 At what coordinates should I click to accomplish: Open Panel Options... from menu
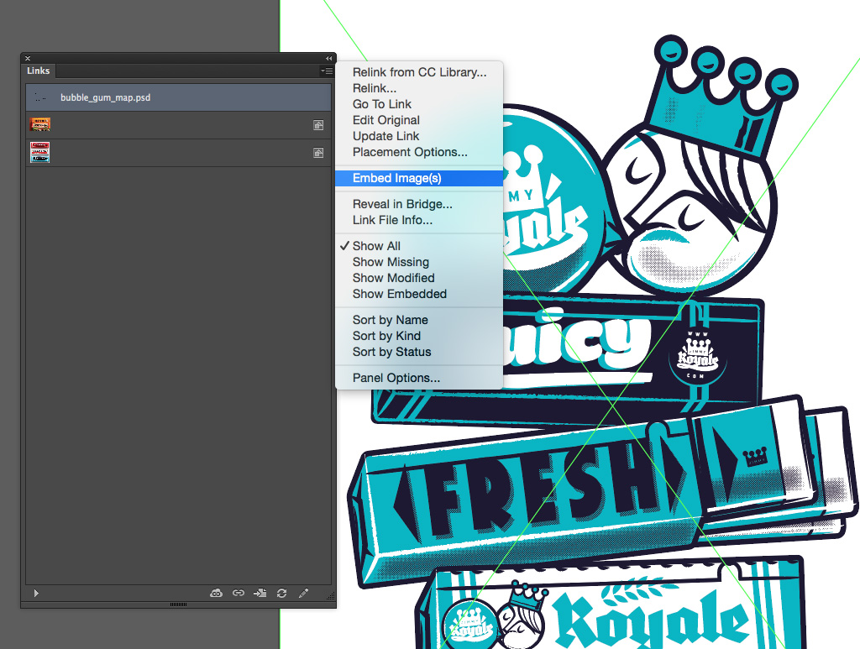pos(396,378)
